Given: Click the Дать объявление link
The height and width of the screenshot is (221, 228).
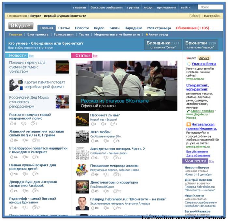Looking at the screenshot, I should point(198,155).
